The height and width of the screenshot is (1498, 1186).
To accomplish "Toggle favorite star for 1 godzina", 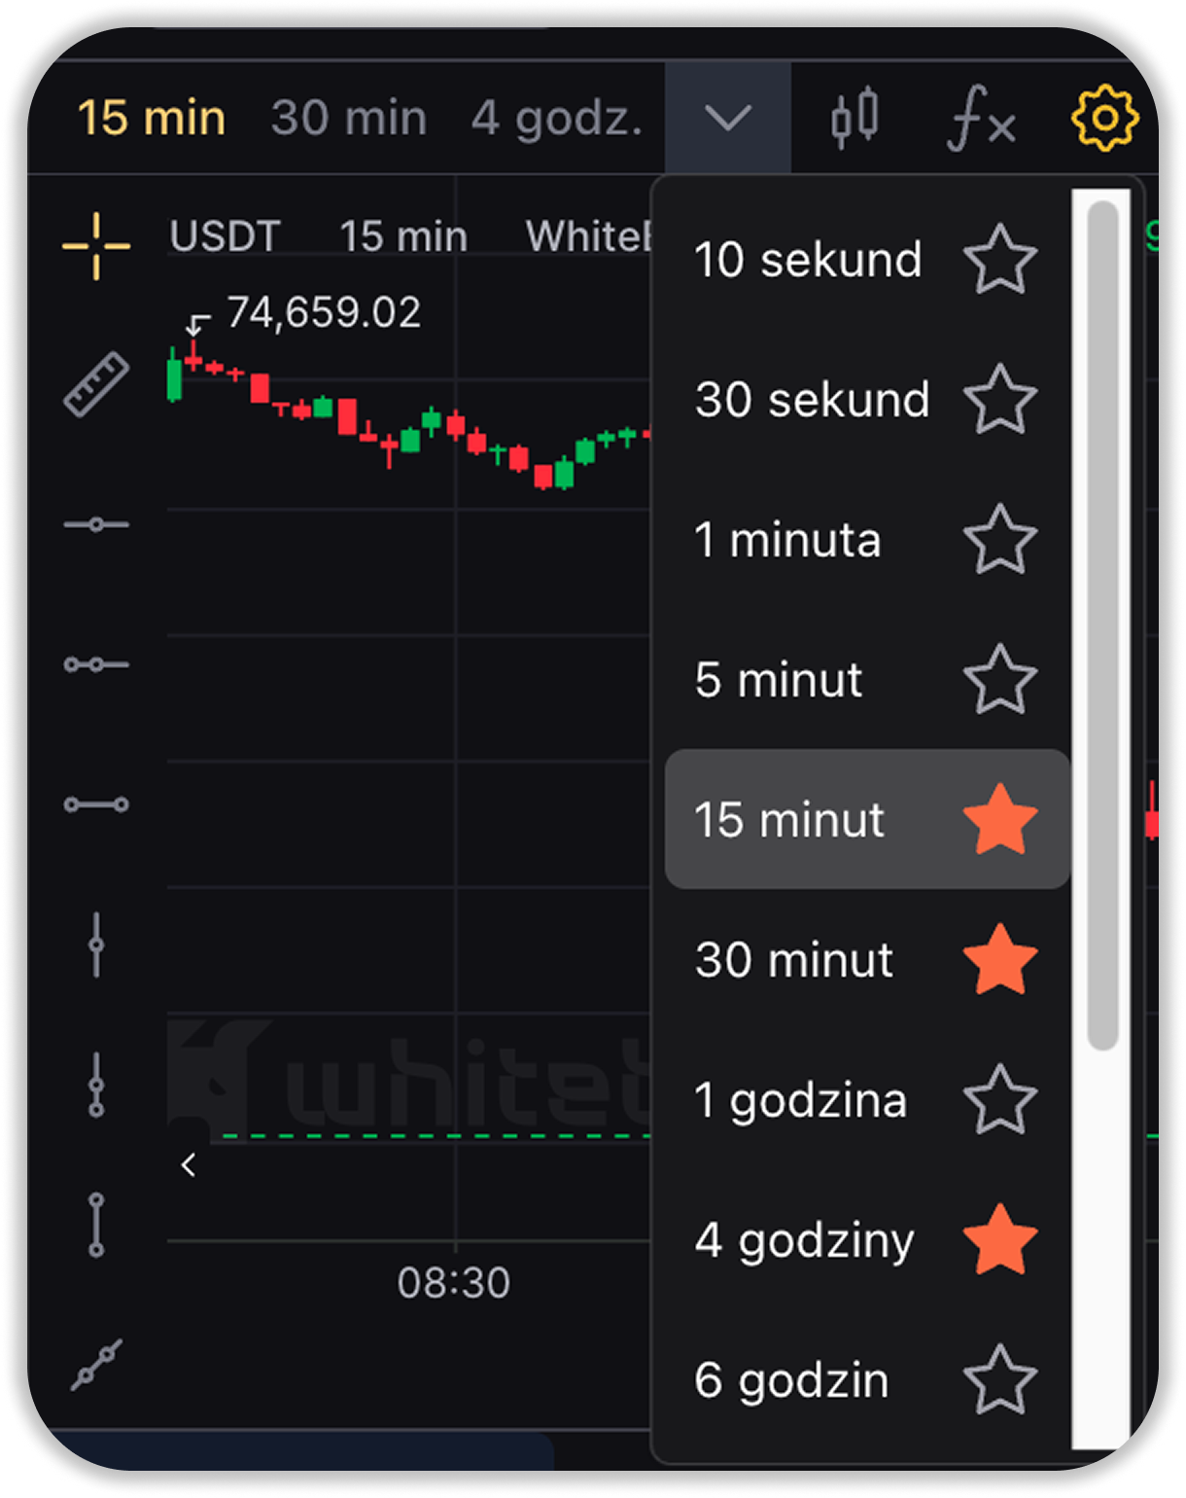I will click(999, 1099).
